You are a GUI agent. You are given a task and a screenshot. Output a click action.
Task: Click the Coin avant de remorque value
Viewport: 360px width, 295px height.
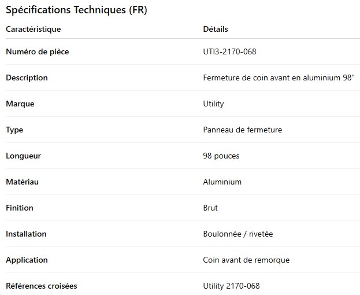246,260
